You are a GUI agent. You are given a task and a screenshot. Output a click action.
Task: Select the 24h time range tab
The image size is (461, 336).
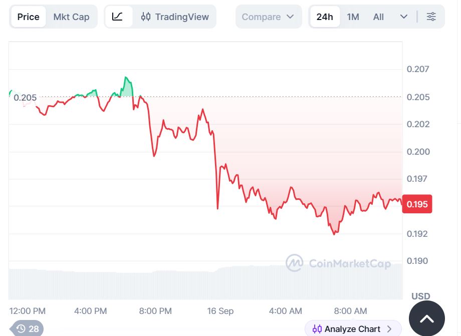pos(325,17)
